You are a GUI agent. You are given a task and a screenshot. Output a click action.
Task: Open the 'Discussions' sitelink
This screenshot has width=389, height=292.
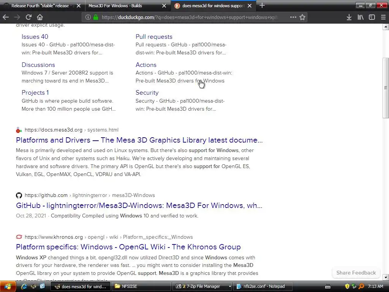coord(38,65)
